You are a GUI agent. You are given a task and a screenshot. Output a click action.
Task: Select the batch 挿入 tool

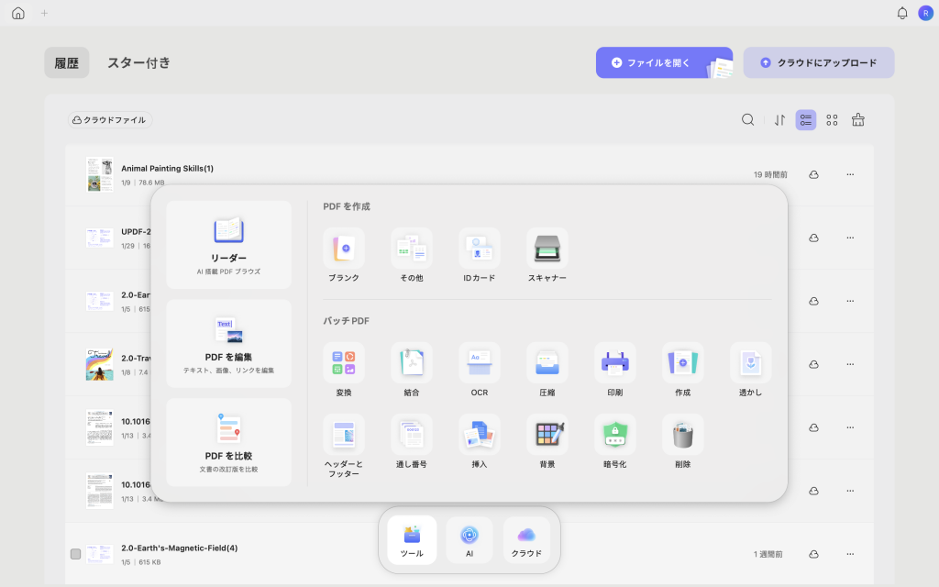coord(479,441)
